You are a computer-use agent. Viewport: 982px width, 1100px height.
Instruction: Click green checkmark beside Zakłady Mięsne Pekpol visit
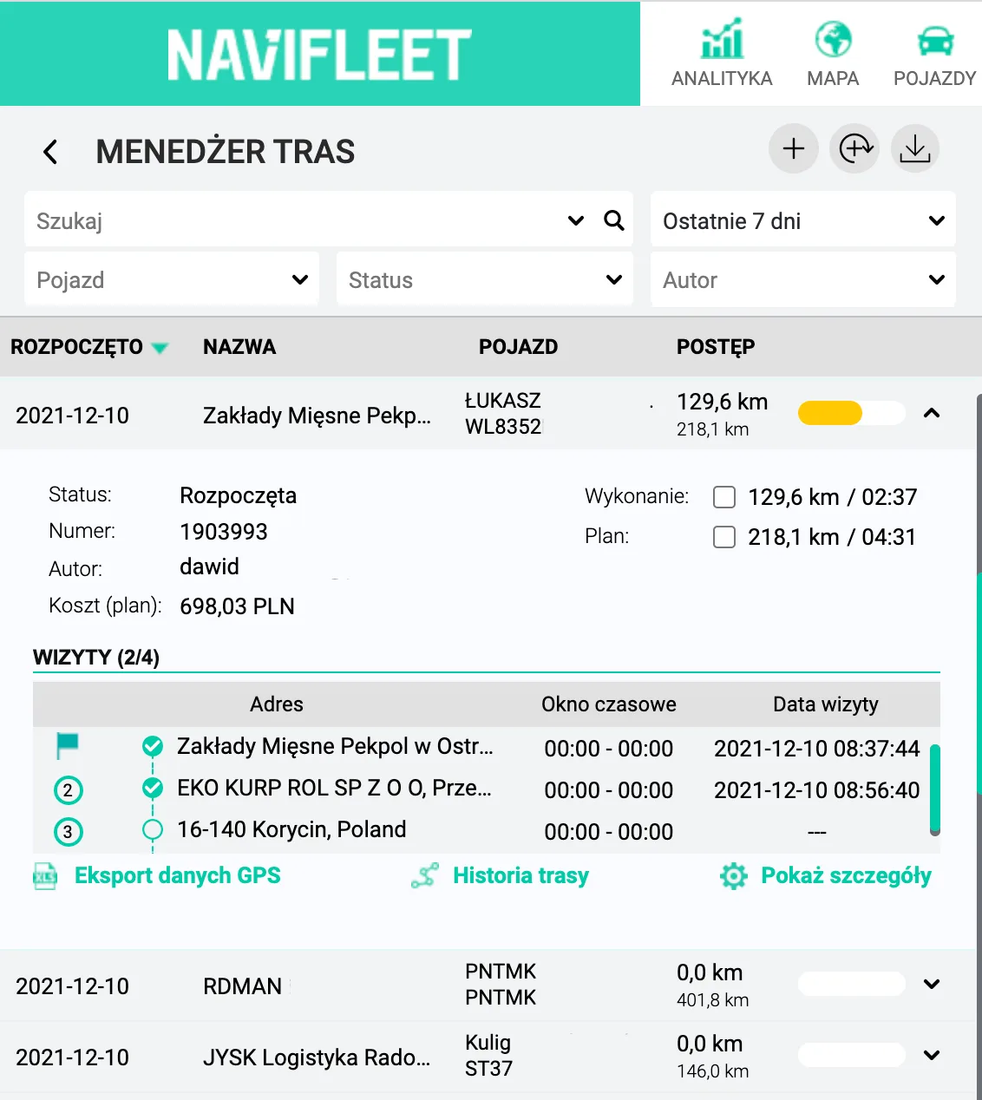point(153,745)
